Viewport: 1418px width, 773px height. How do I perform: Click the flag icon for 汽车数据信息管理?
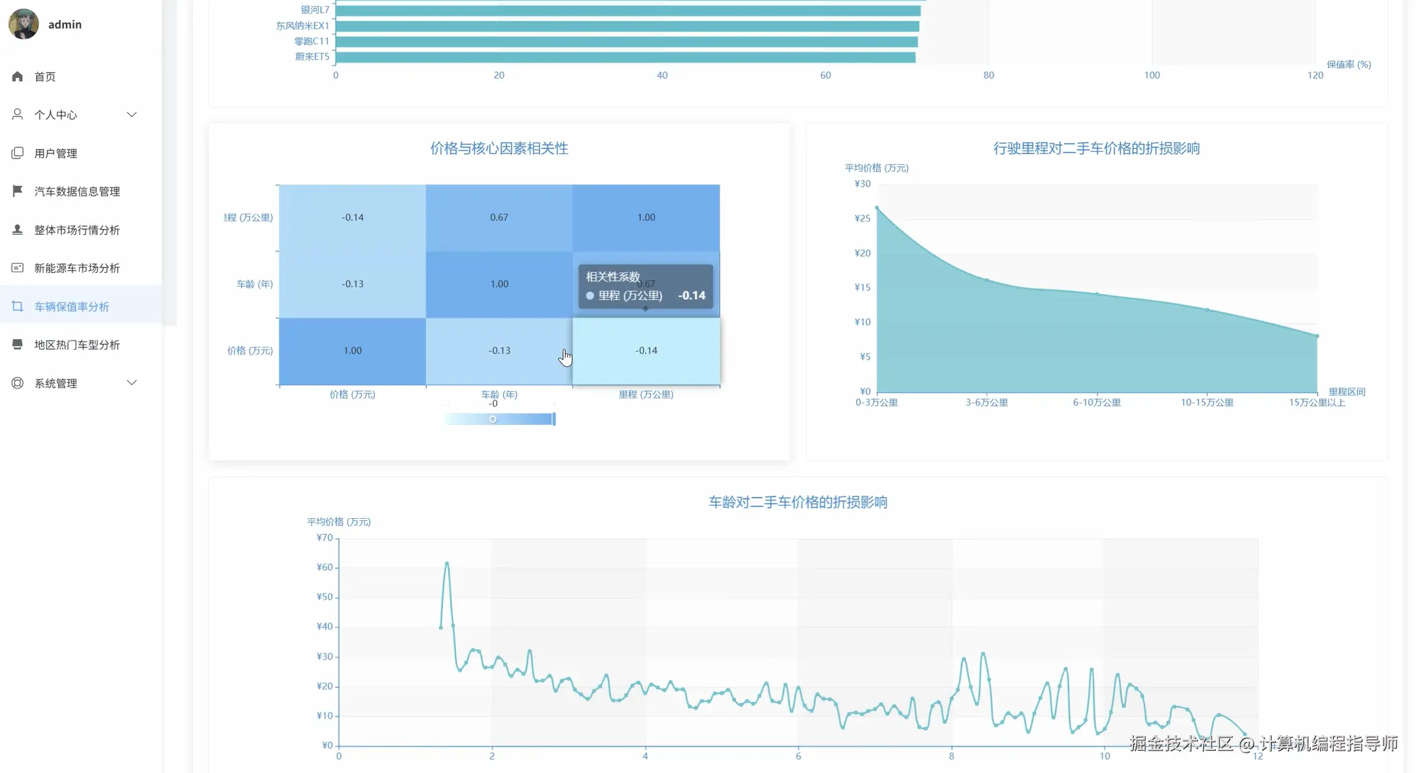point(17,191)
